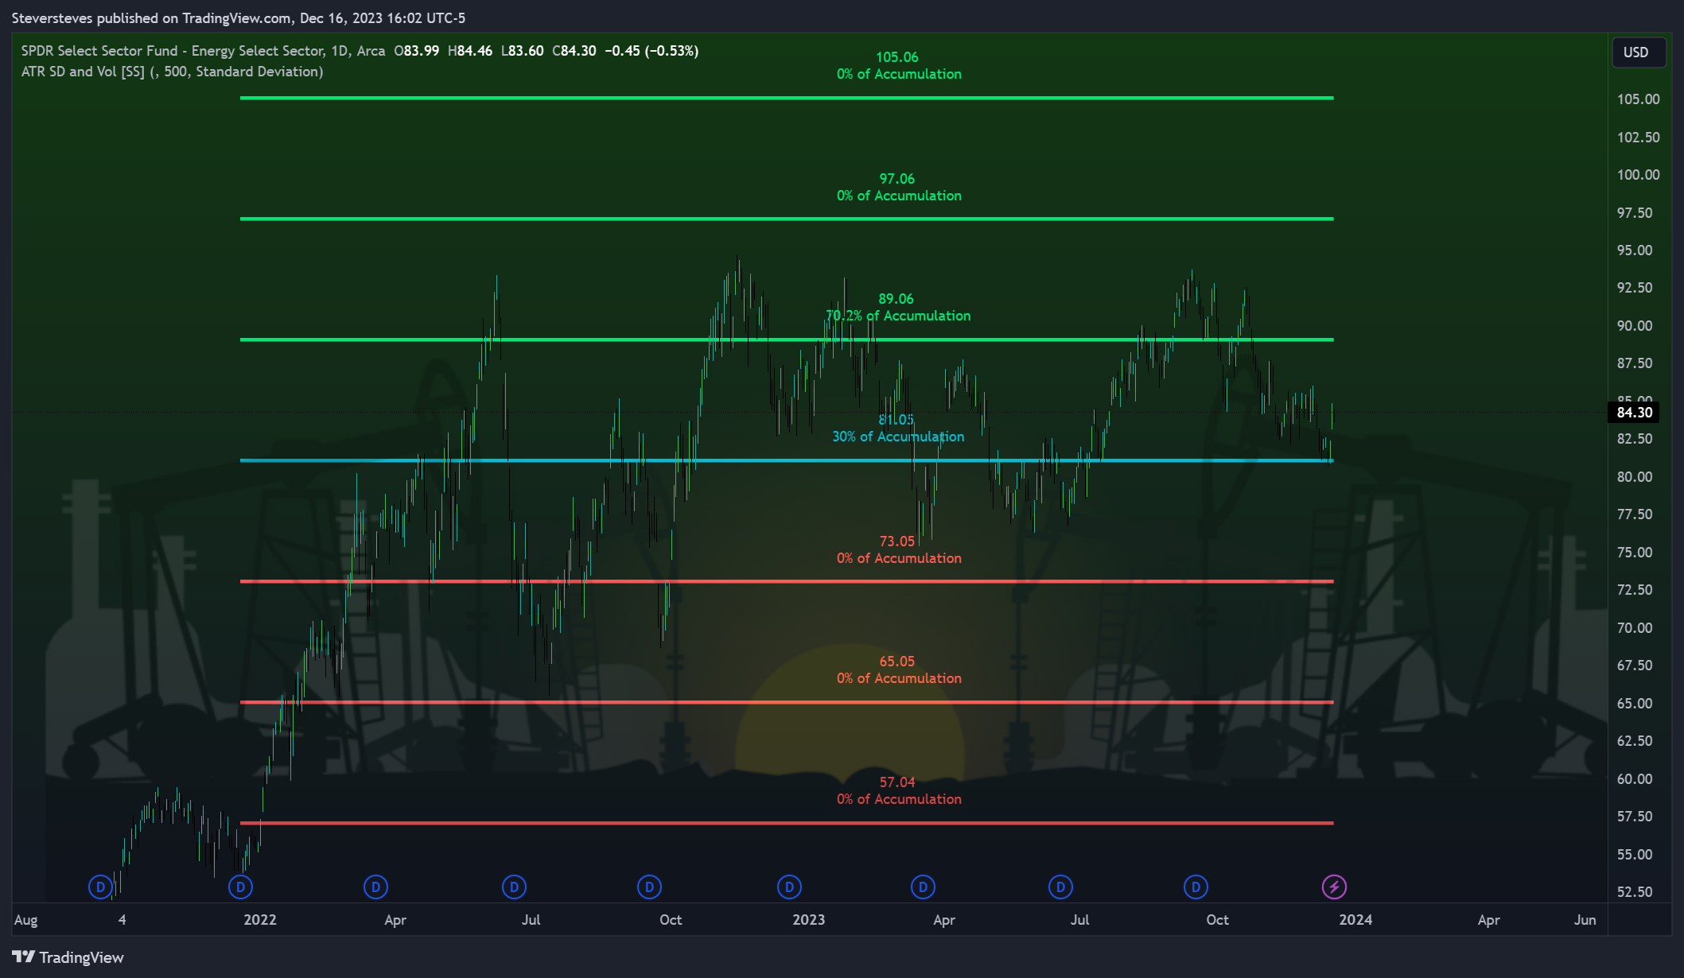This screenshot has height=978, width=1684.
Task: Click the '30% of Accumulation' text
Action: pyautogui.click(x=898, y=437)
